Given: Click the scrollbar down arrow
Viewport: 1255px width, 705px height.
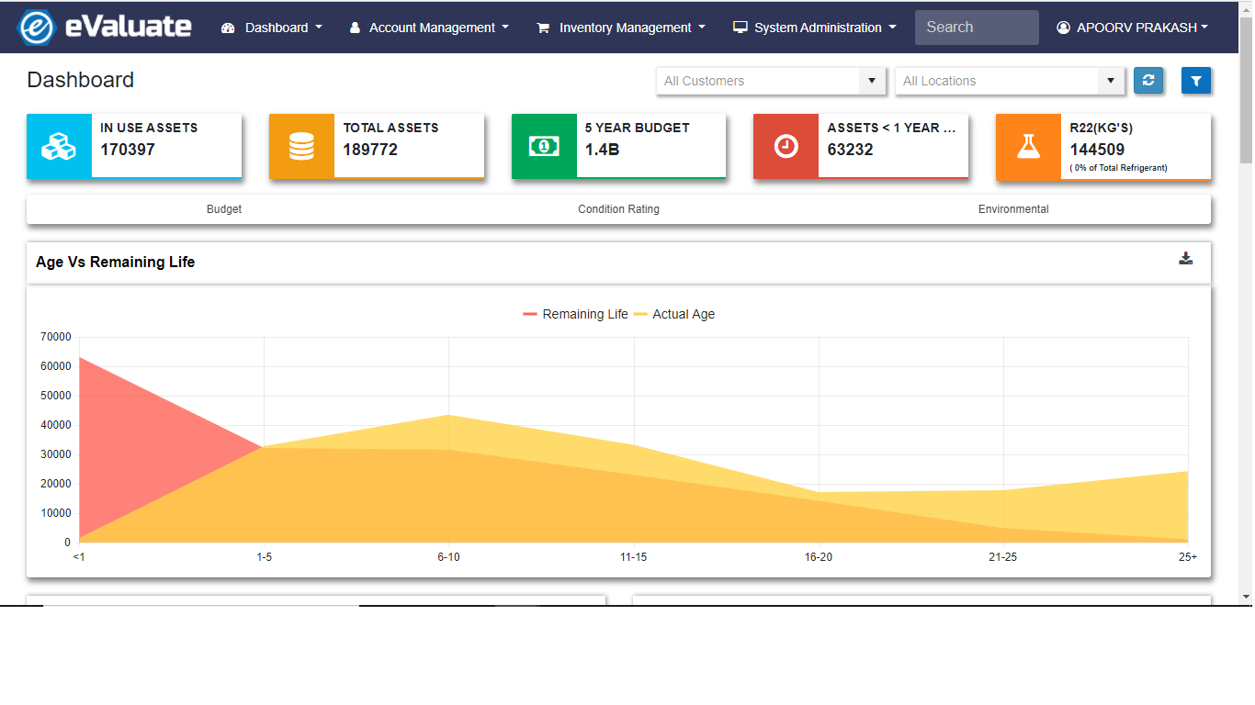Looking at the screenshot, I should coord(1246,597).
